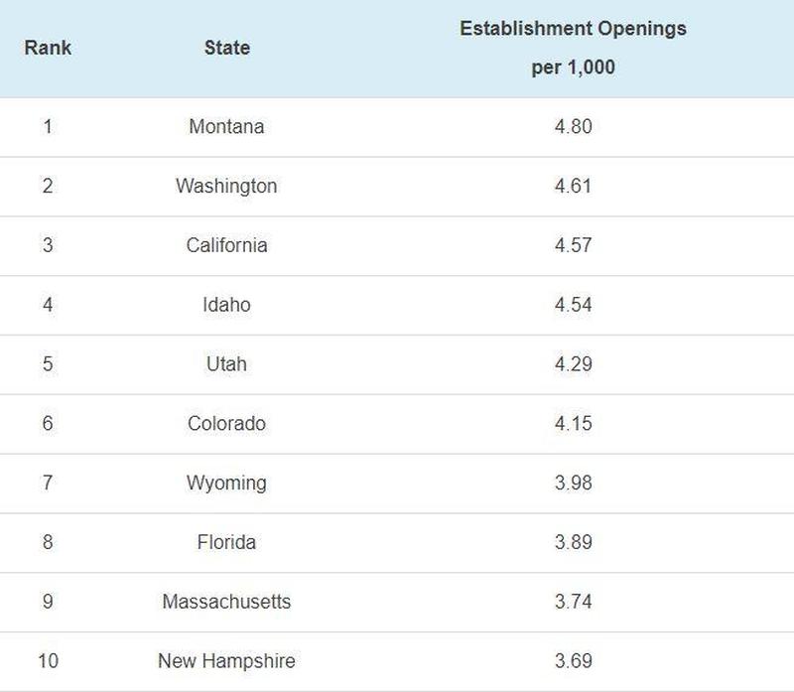
Task: Click the Rank column header
Action: [48, 48]
